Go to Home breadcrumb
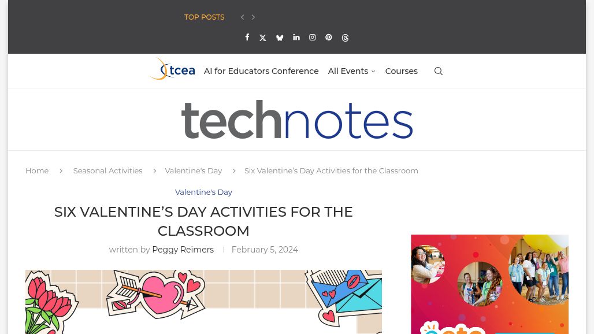This screenshot has height=334, width=594. (x=37, y=170)
